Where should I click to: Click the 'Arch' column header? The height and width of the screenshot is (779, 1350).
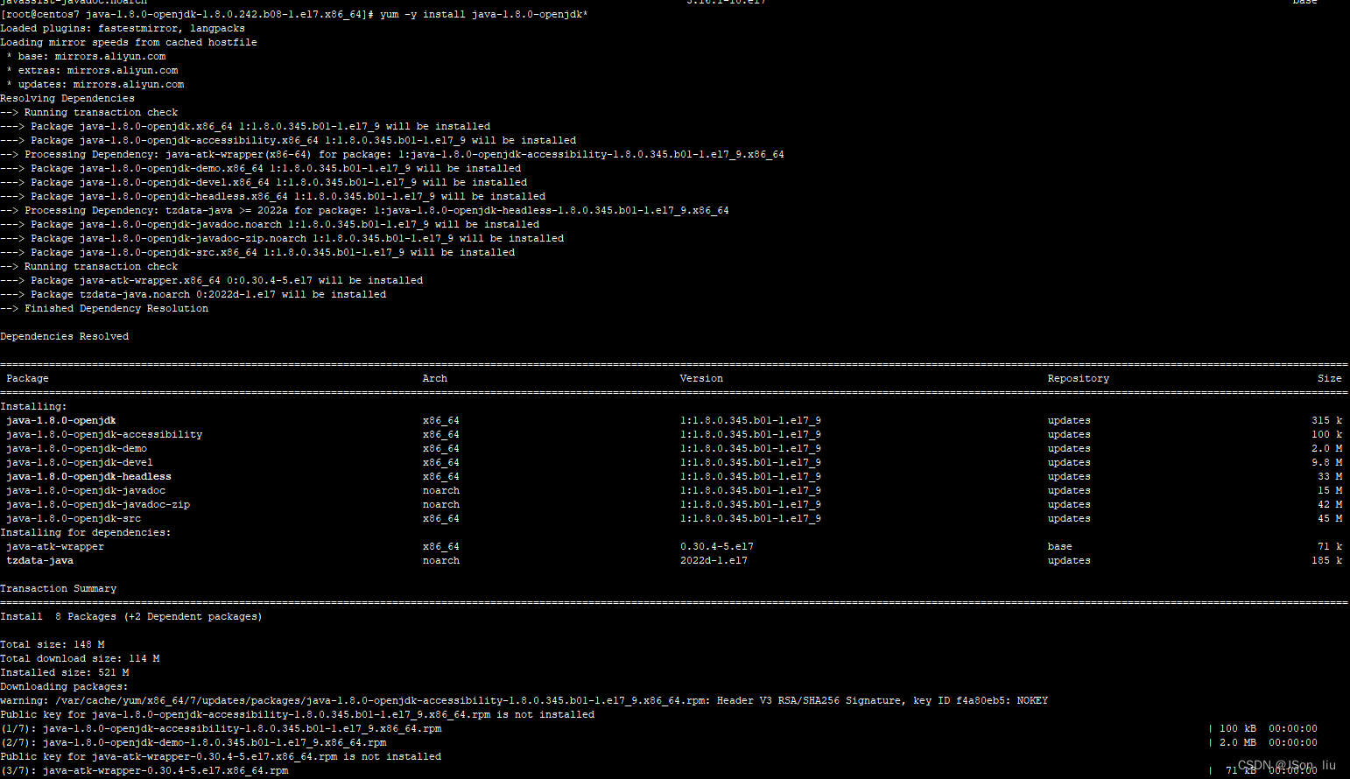click(435, 379)
